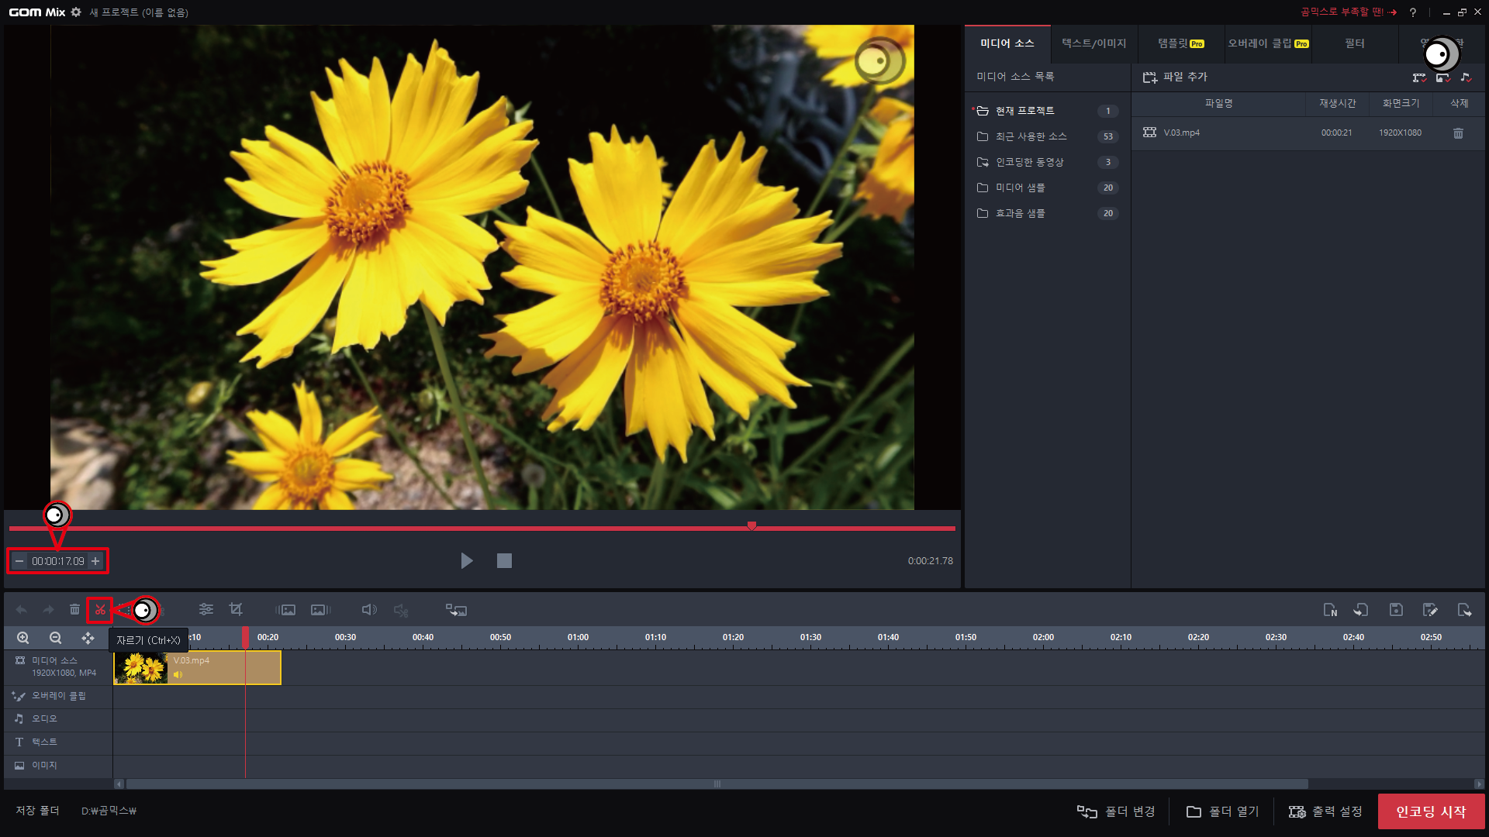The image size is (1489, 837).
Task: Switch to the 필터 tab
Action: (1354, 43)
